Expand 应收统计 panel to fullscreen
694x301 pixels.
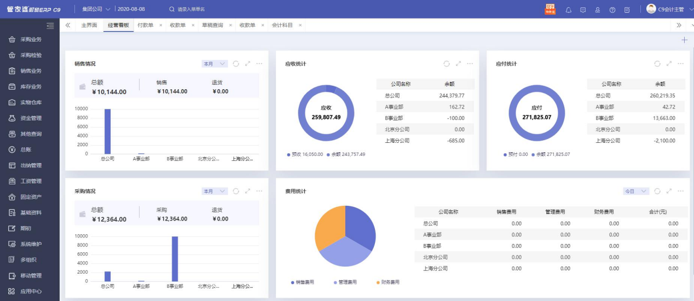coord(459,63)
